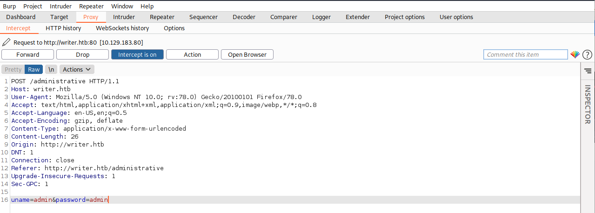Go to the HTTP history subtab
Image resolution: width=595 pixels, height=213 pixels.
tap(63, 28)
